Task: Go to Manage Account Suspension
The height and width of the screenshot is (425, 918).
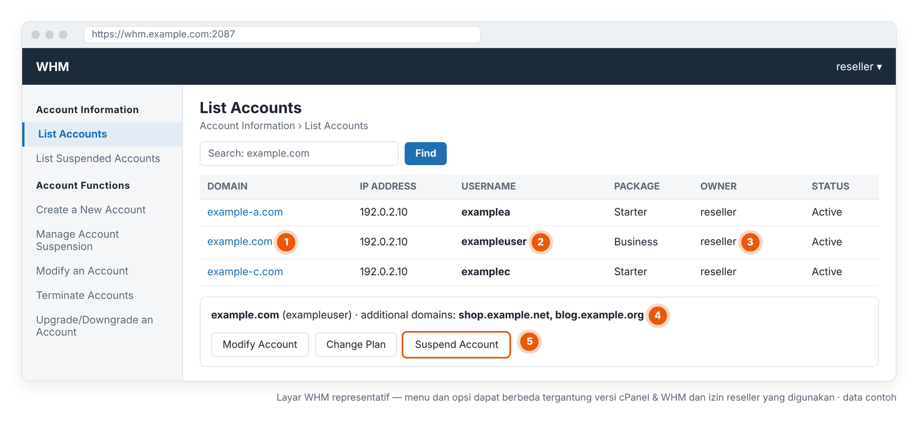Action: 77,240
